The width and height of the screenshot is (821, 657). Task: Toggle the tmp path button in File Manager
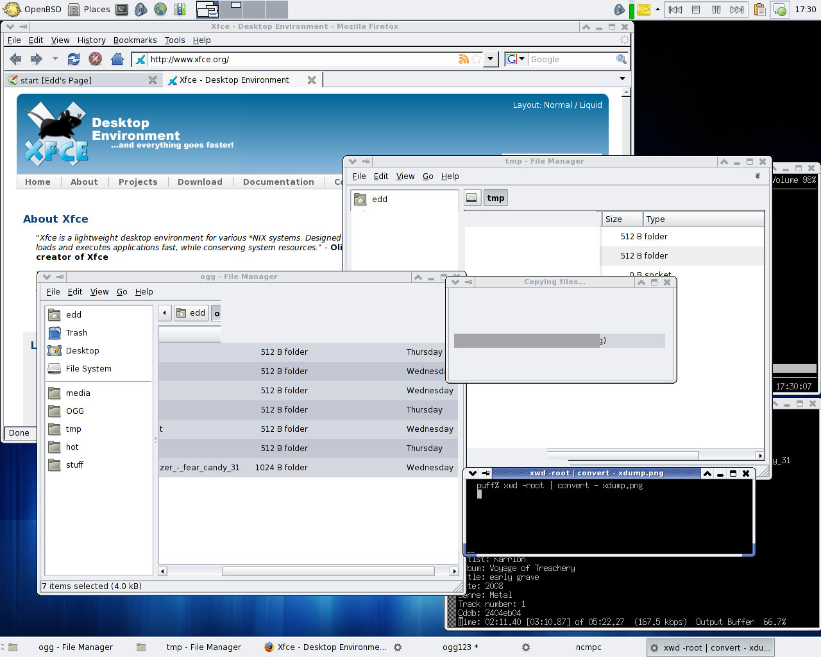(495, 198)
